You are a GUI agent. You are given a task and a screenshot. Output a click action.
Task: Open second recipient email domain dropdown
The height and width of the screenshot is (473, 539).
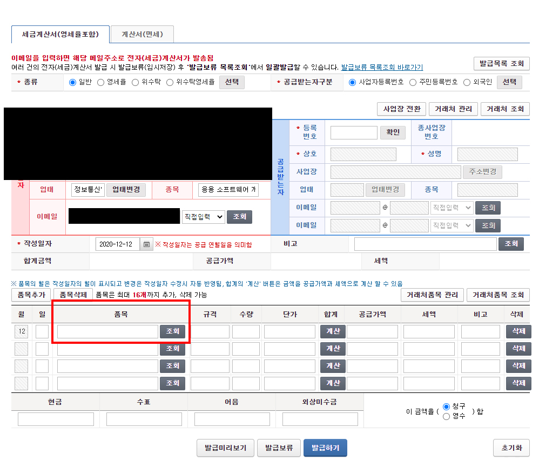pos(452,225)
